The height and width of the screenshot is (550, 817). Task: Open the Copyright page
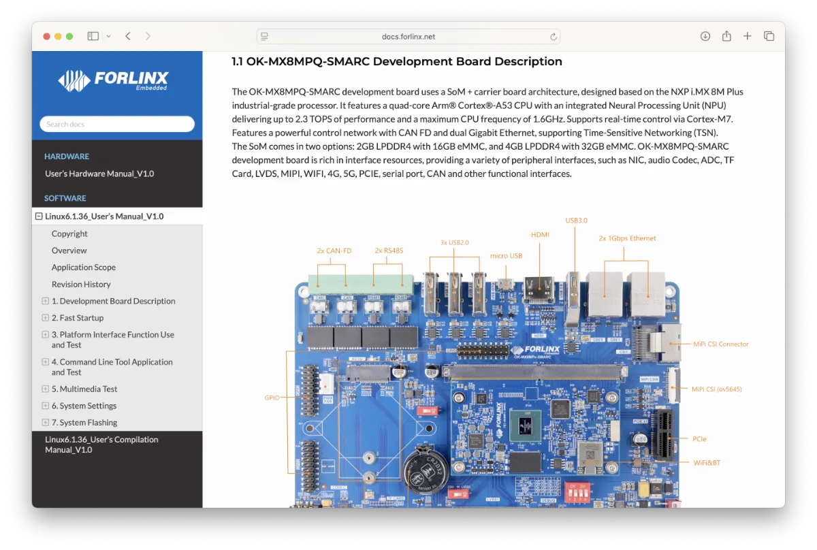pos(69,233)
